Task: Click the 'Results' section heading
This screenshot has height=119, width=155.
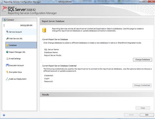Action: (x=45, y=95)
